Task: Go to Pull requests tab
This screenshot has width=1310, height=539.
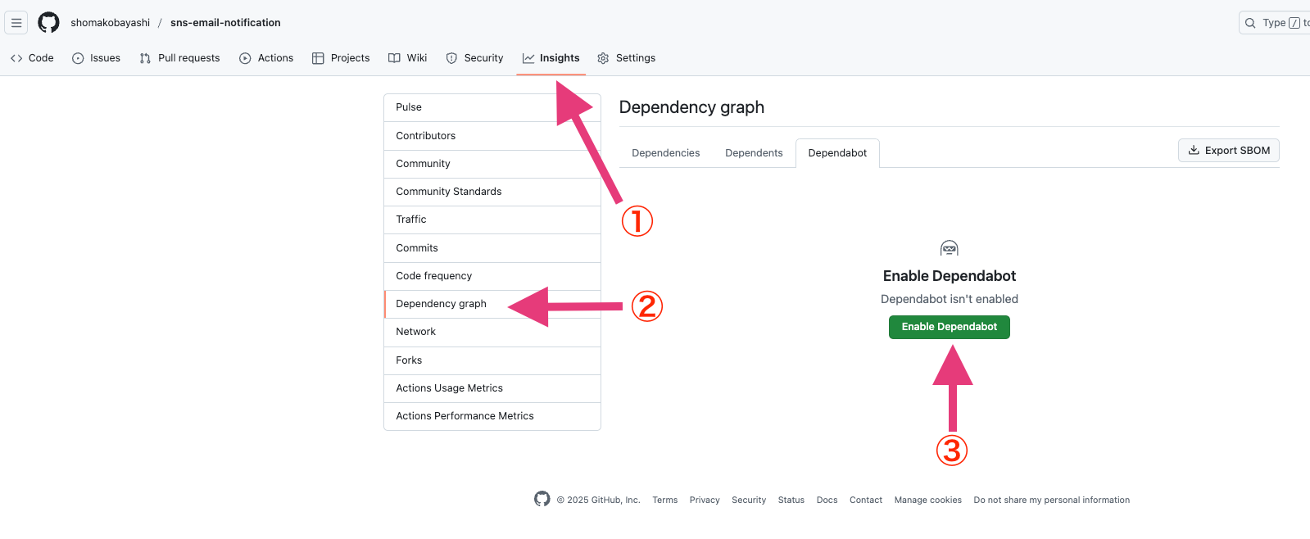Action: tap(179, 58)
